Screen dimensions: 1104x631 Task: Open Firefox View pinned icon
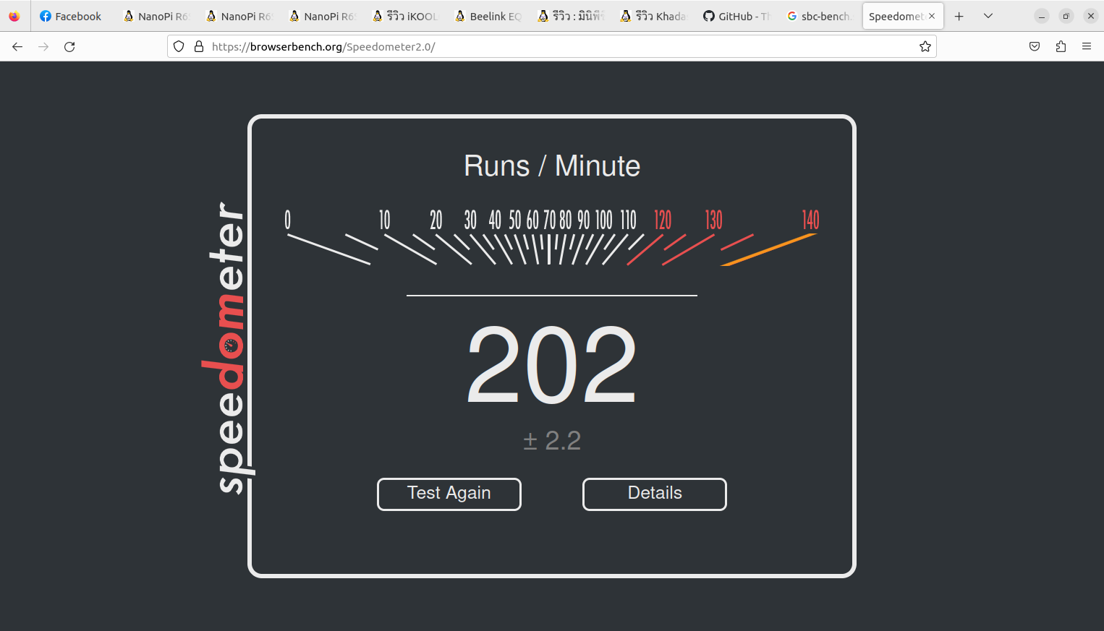point(14,16)
